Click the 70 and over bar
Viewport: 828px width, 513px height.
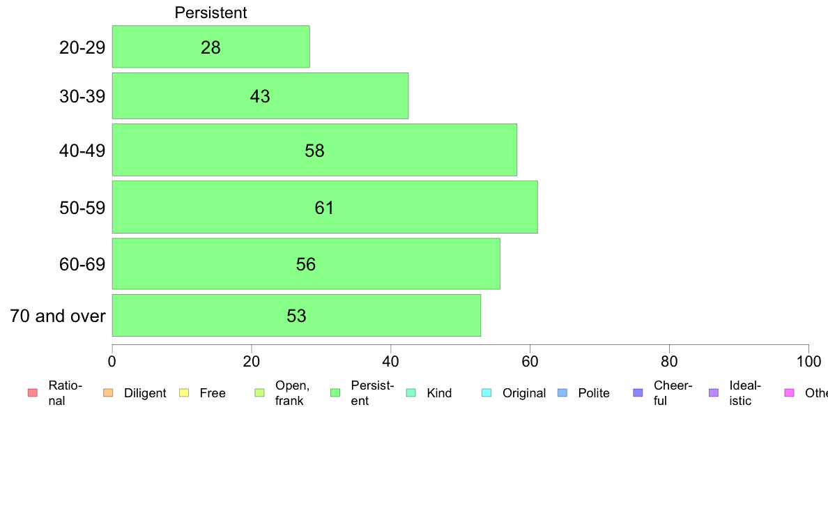click(296, 316)
